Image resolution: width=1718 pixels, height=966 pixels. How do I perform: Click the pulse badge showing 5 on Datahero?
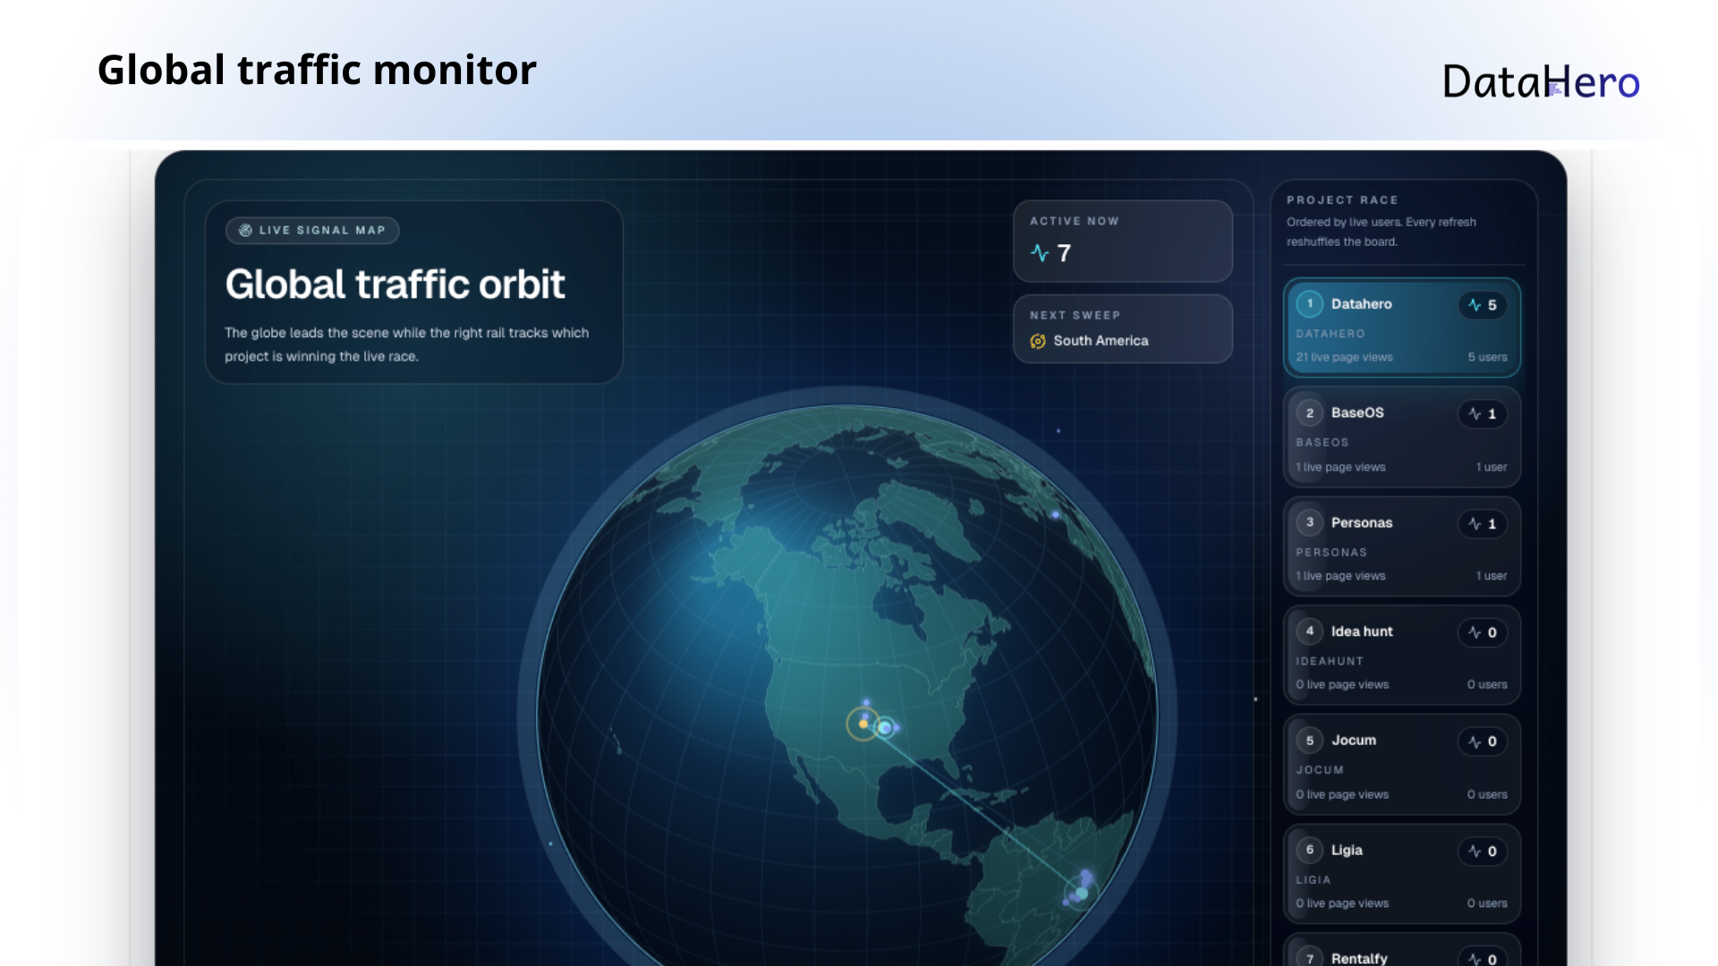pos(1482,305)
